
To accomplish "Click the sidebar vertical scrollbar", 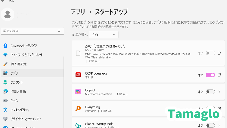I will [64, 92].
